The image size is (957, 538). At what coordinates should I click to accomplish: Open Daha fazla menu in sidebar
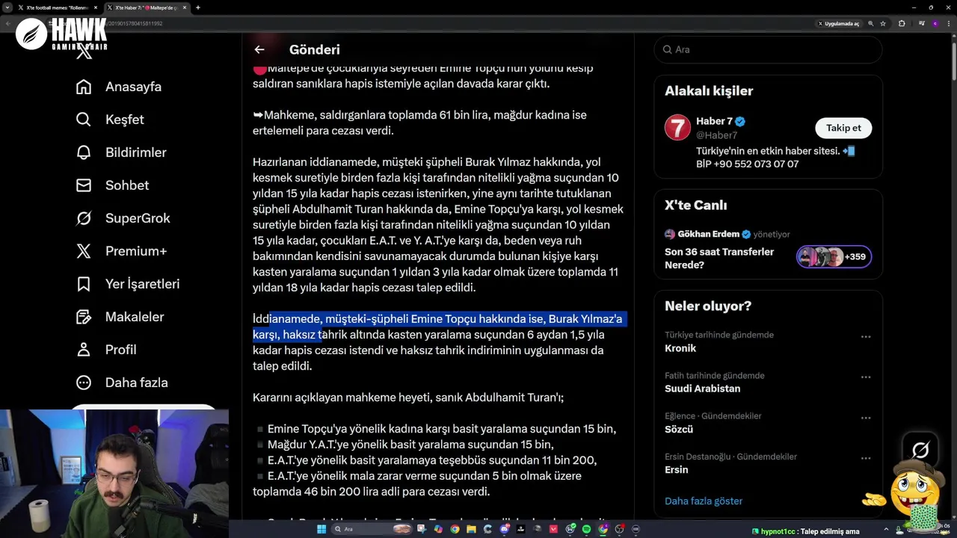(122, 383)
